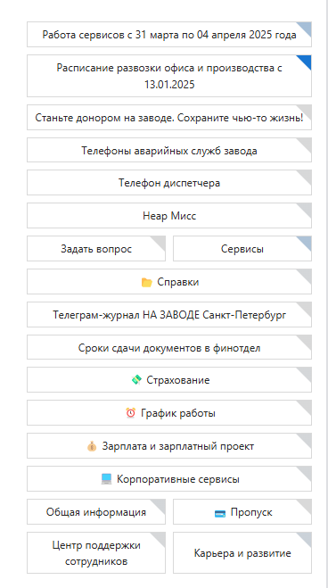Click the folder icon beside Справки

[x=146, y=282]
